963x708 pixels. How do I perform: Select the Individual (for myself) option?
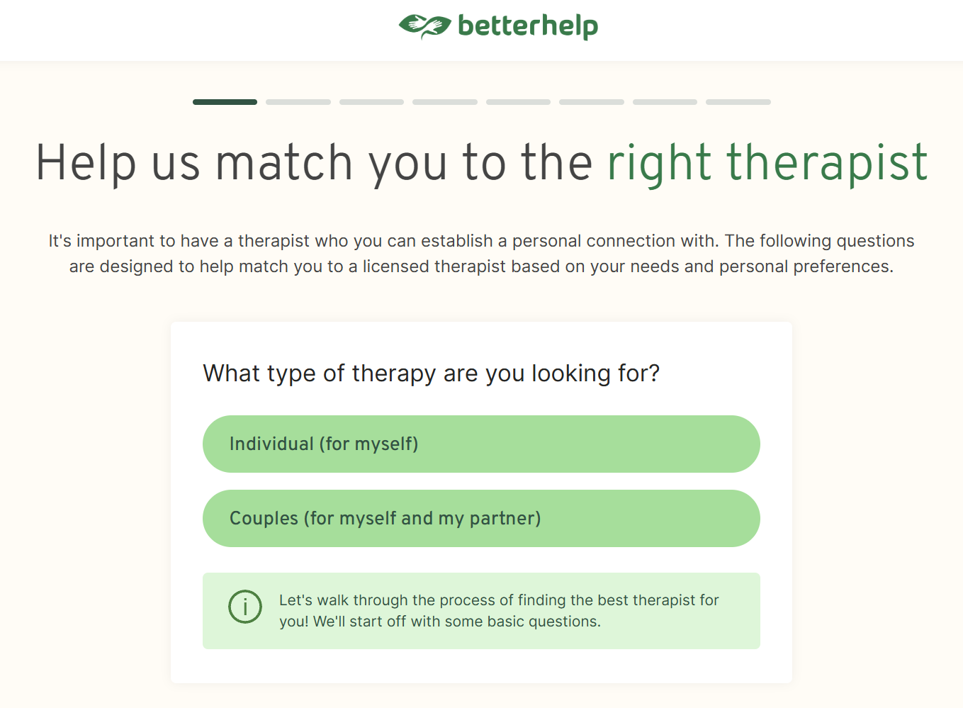pos(481,444)
